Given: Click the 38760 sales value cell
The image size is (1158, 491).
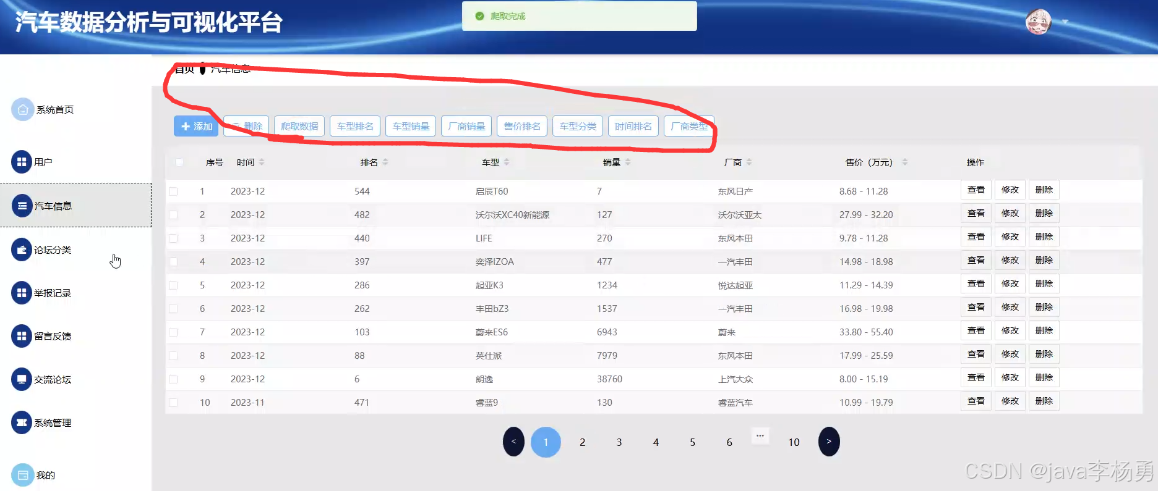Looking at the screenshot, I should pyautogui.click(x=609, y=379).
